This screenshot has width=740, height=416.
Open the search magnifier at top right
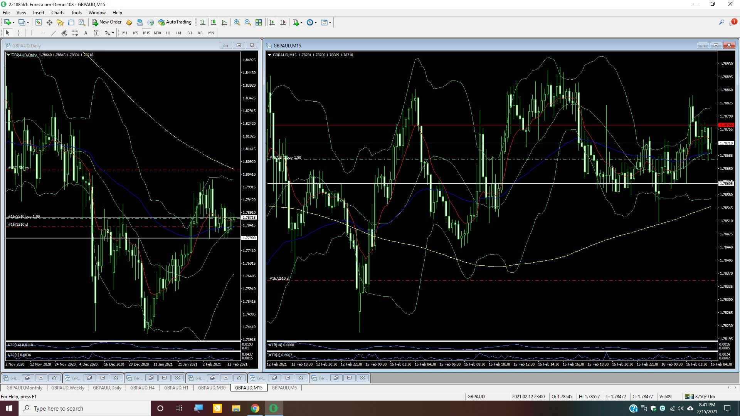(x=721, y=22)
